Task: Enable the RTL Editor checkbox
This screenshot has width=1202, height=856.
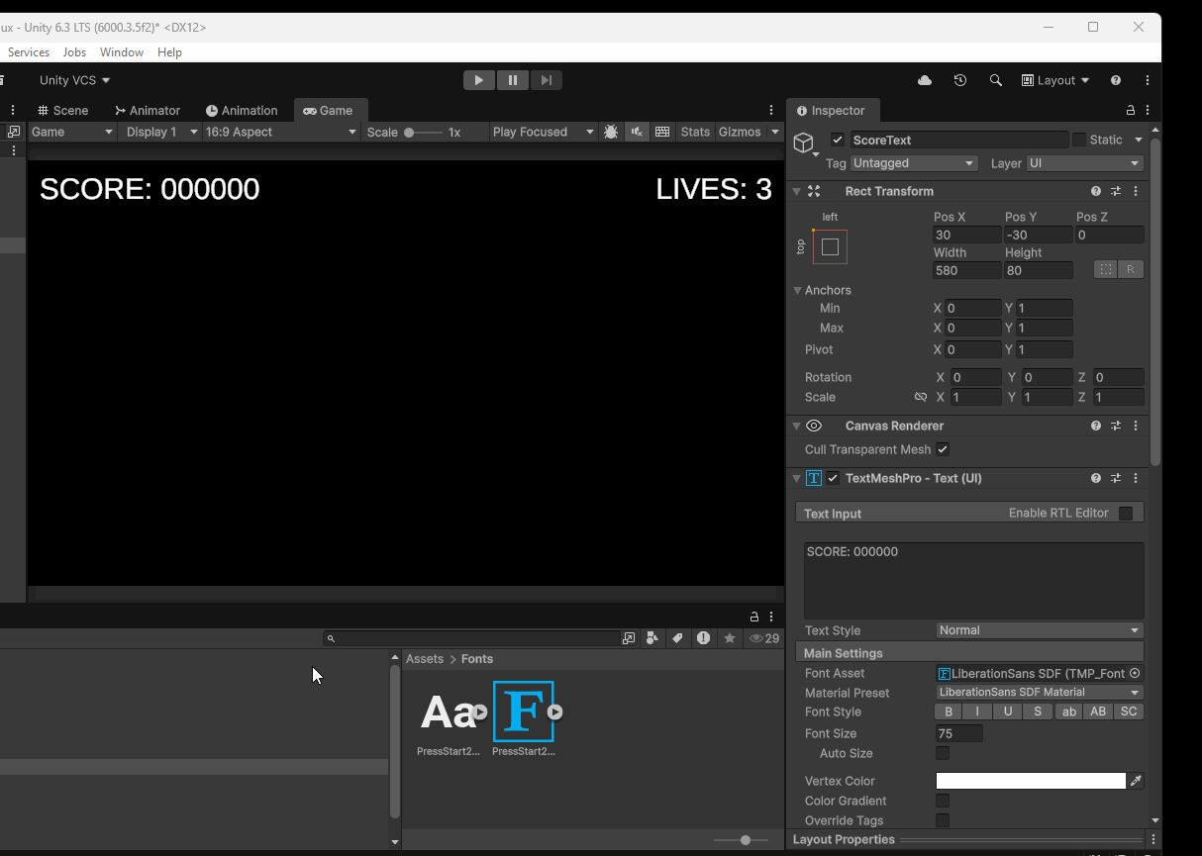Action: click(x=1125, y=513)
